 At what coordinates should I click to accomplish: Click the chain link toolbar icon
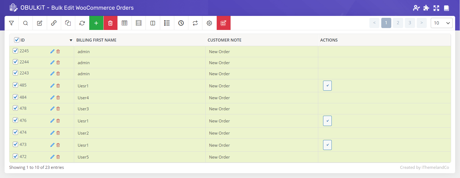[54, 23]
